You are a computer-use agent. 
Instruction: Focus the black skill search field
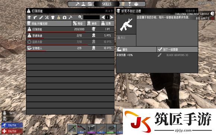pos(92,17)
